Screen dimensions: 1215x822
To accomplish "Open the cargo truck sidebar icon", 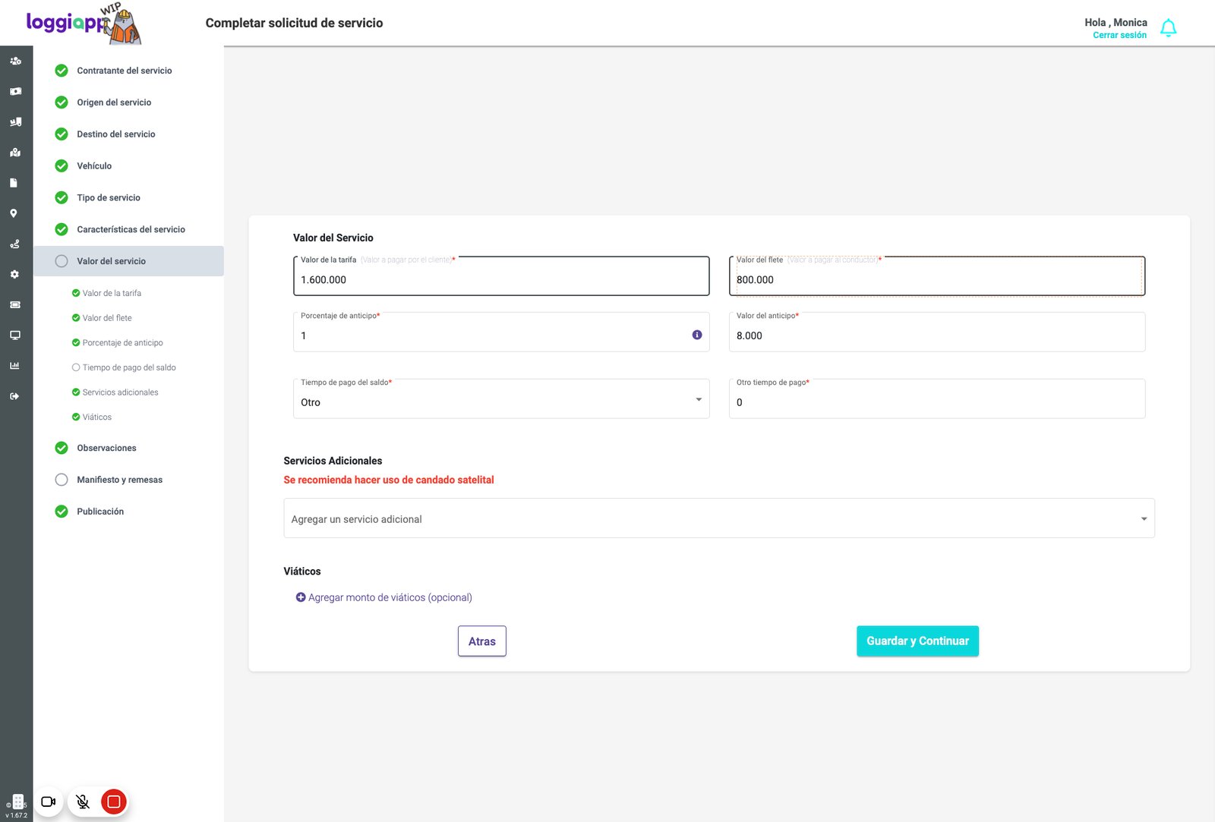I will pos(15,121).
